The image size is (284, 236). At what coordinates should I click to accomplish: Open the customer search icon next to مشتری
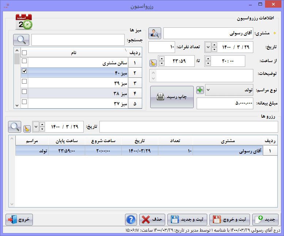point(155,33)
